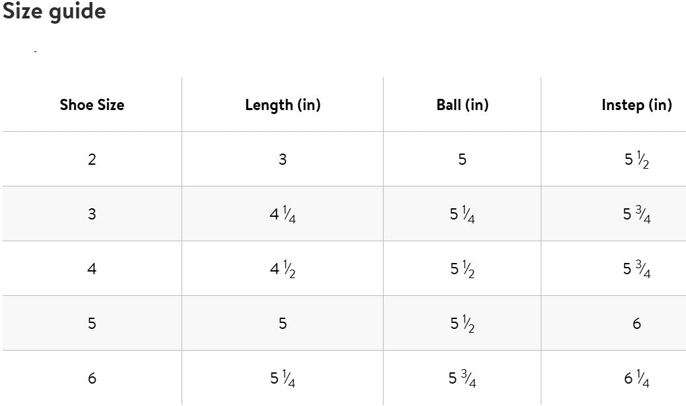Click shoe size 4 in first column

(x=92, y=268)
